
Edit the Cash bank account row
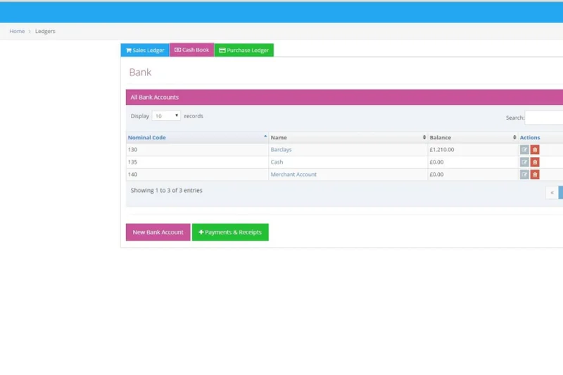pos(524,163)
